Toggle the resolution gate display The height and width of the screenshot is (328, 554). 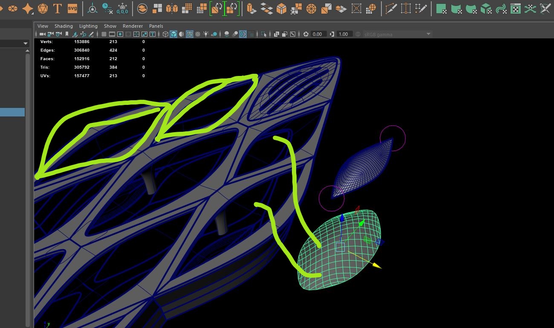(x=121, y=34)
